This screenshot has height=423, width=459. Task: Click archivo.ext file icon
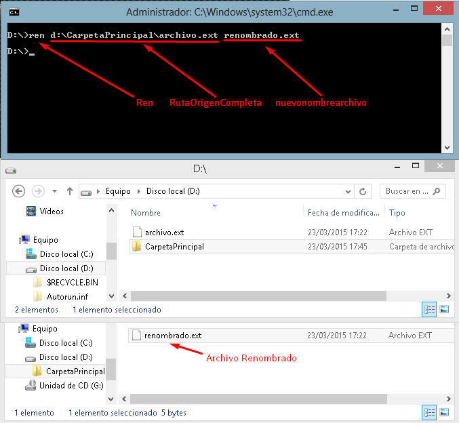(x=137, y=232)
